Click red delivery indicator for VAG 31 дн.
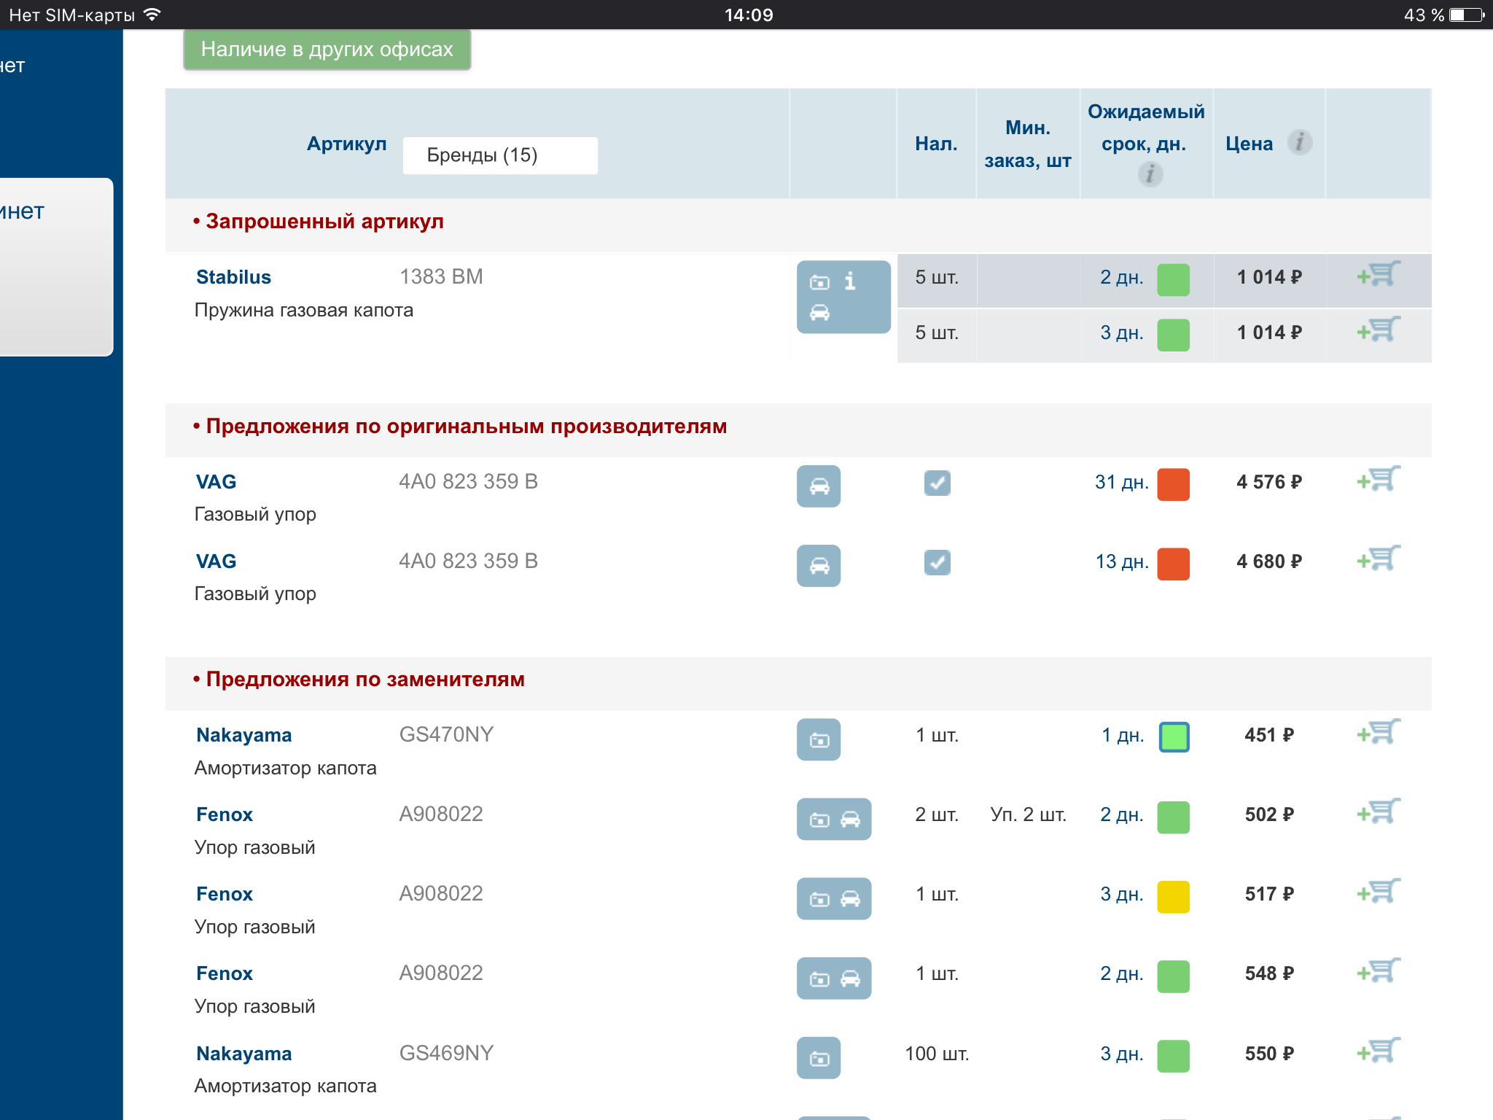1493x1120 pixels. click(1173, 485)
